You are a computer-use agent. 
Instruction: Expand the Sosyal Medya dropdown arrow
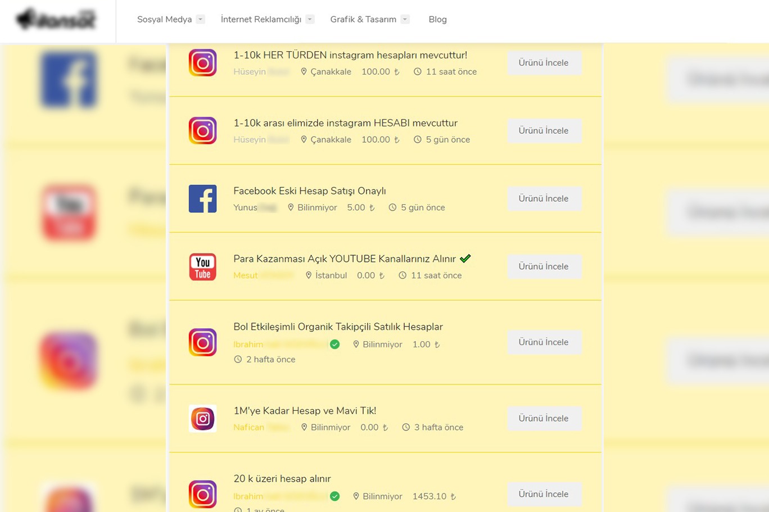click(201, 19)
